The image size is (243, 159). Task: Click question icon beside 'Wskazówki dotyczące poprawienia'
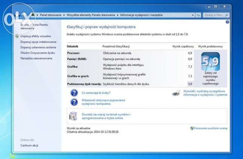[x=74, y=102]
